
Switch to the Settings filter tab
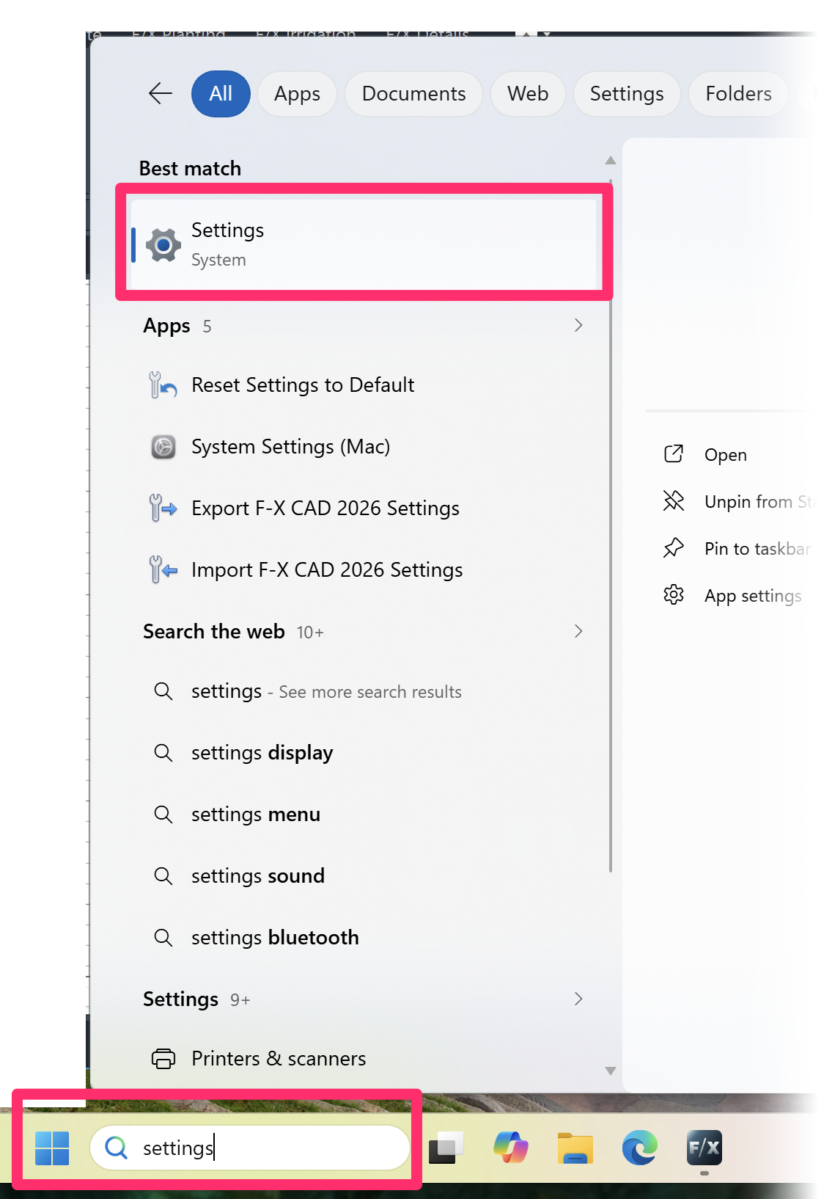coord(627,93)
